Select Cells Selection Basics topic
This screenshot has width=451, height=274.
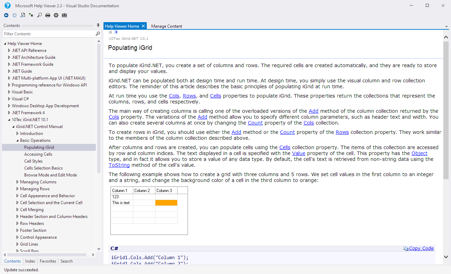point(44,168)
